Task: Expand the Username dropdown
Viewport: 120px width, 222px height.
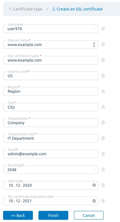Action: pyautogui.click(x=94, y=29)
